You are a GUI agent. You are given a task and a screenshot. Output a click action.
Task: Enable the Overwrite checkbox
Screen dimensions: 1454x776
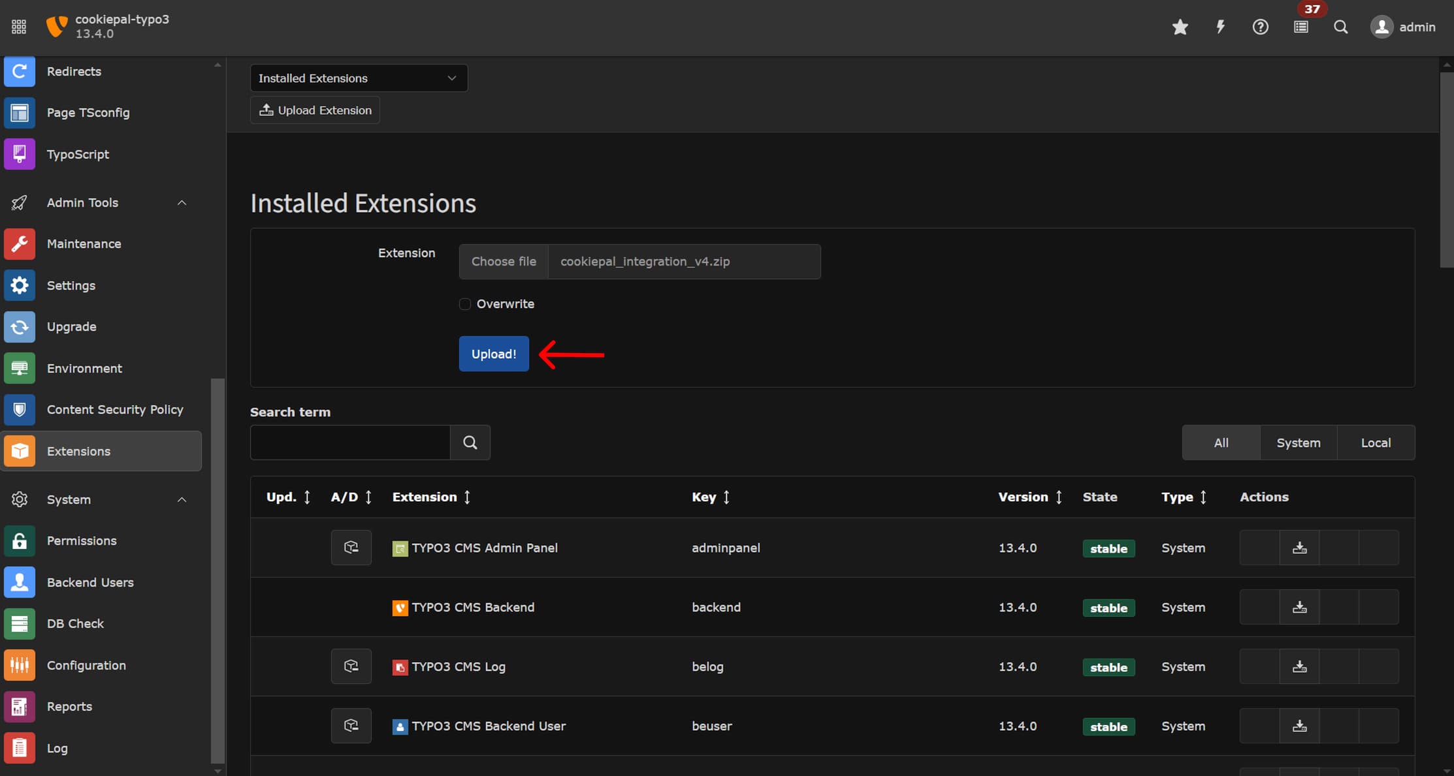click(x=465, y=304)
